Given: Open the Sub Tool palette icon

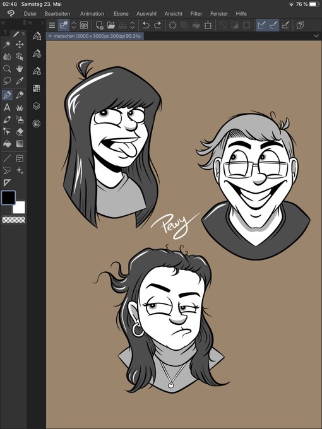Looking at the screenshot, I should (37, 36).
